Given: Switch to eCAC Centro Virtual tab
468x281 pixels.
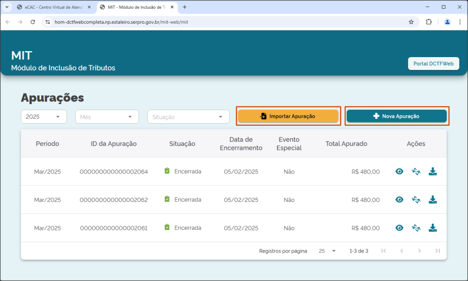Looking at the screenshot, I should tap(54, 7).
